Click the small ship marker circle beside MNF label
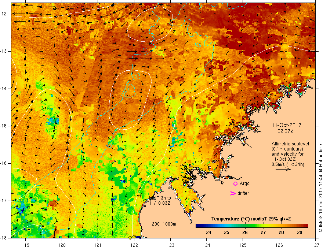Image resolution: width=323 pixels, height=249 pixels. (x=145, y=201)
